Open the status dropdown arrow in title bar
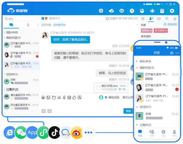This screenshot has width=183, height=144. (x=162, y=4)
